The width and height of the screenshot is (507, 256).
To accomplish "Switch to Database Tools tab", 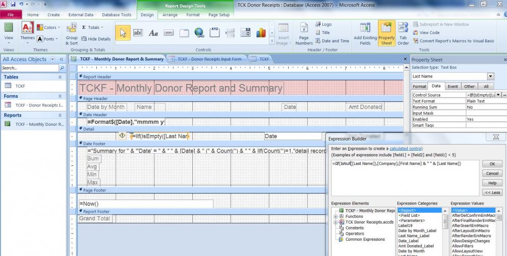I will (117, 15).
